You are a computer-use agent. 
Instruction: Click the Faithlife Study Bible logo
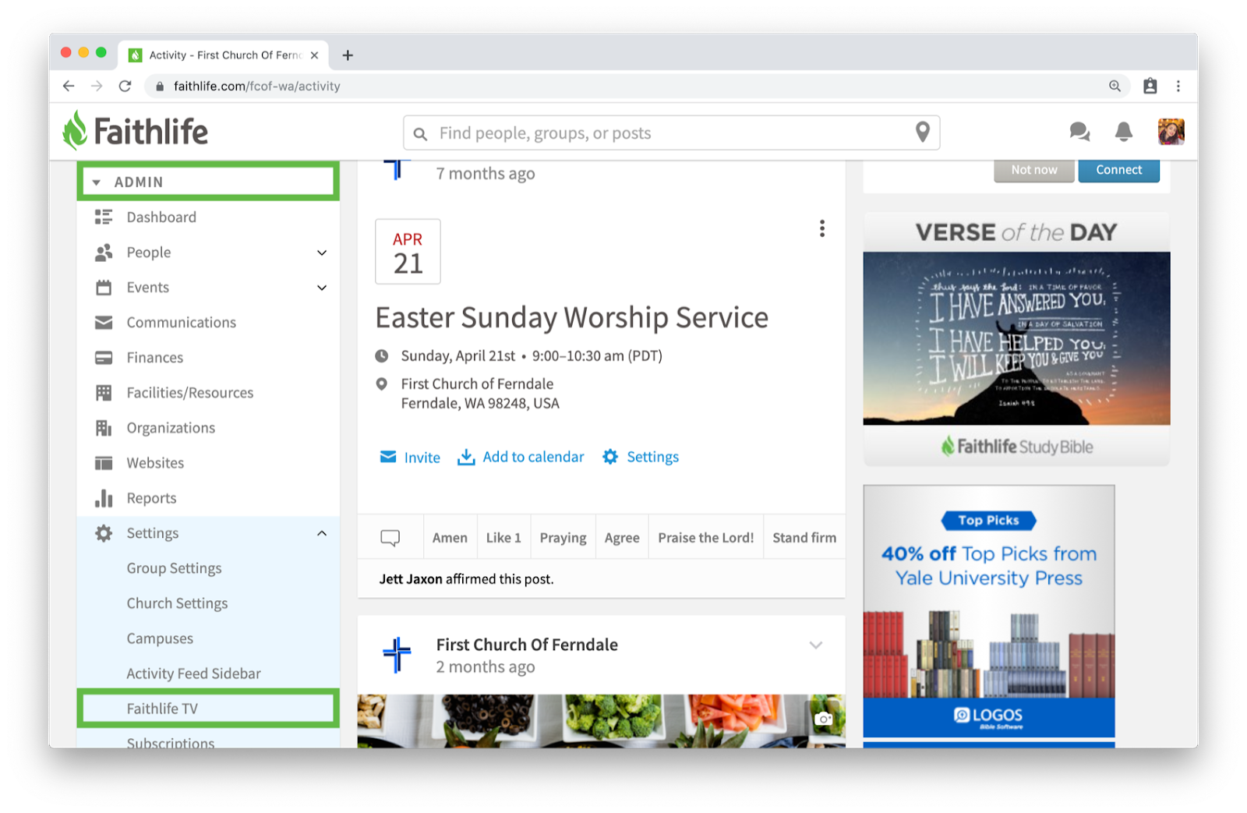click(x=1016, y=447)
